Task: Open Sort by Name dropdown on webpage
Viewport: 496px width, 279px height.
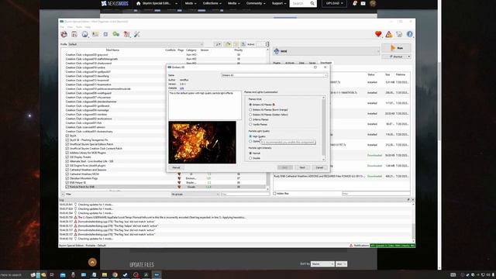Action: (x=322, y=263)
